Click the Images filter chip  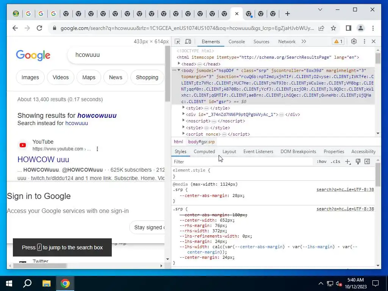coord(30,77)
